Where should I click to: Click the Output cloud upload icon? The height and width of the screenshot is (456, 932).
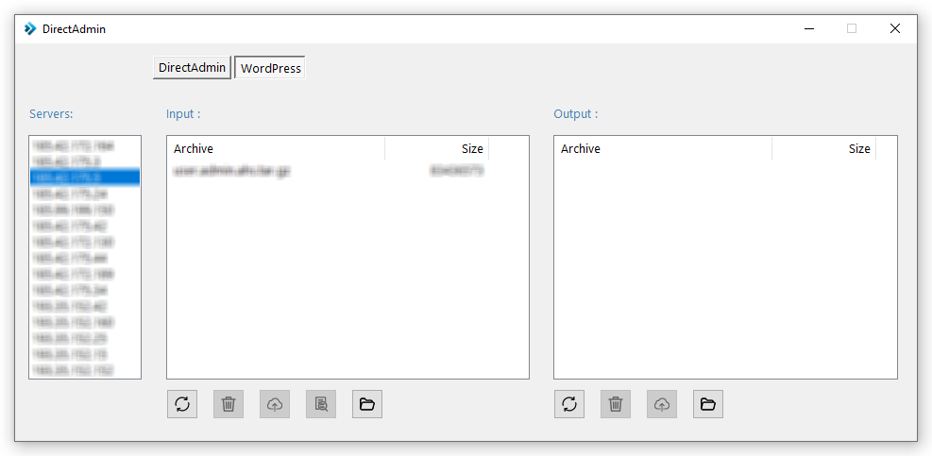coord(662,404)
